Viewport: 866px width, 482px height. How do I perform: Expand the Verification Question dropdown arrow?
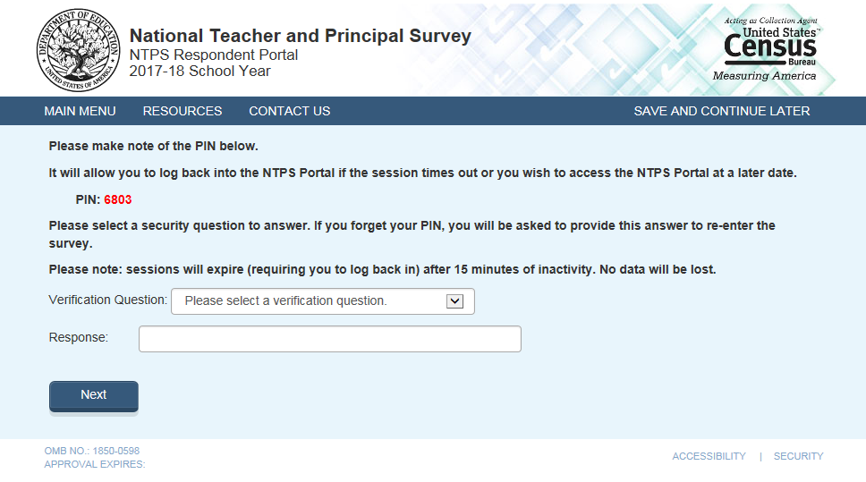(454, 301)
